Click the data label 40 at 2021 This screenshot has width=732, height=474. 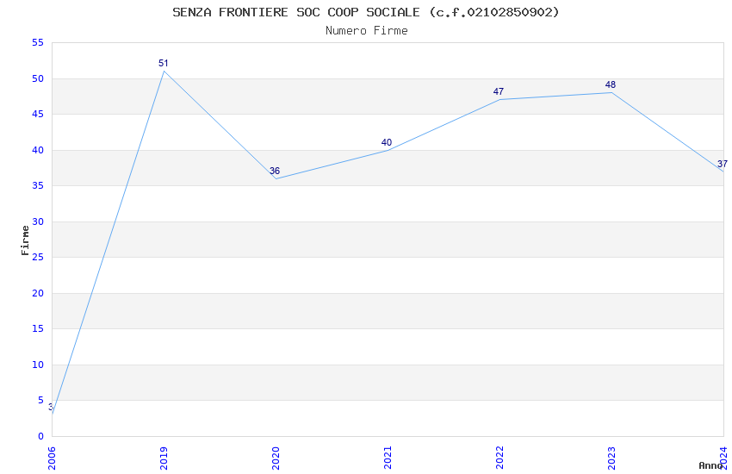[387, 142]
